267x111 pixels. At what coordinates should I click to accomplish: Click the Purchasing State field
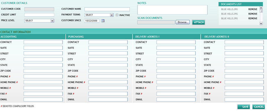pyautogui.click(x=108, y=65)
